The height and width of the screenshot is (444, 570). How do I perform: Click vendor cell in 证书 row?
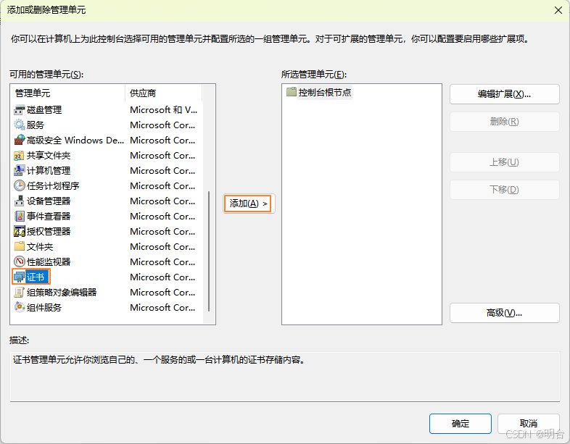click(162, 277)
